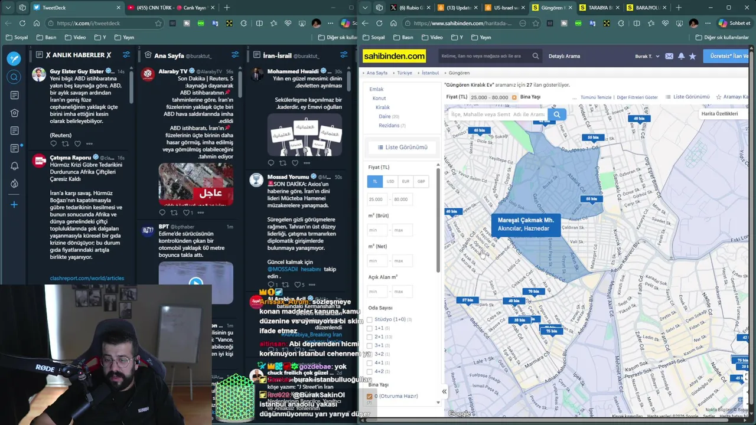Switch to the TARABYA tab

click(598, 8)
